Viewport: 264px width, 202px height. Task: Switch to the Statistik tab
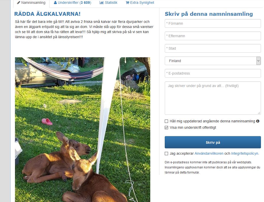[x=108, y=3]
